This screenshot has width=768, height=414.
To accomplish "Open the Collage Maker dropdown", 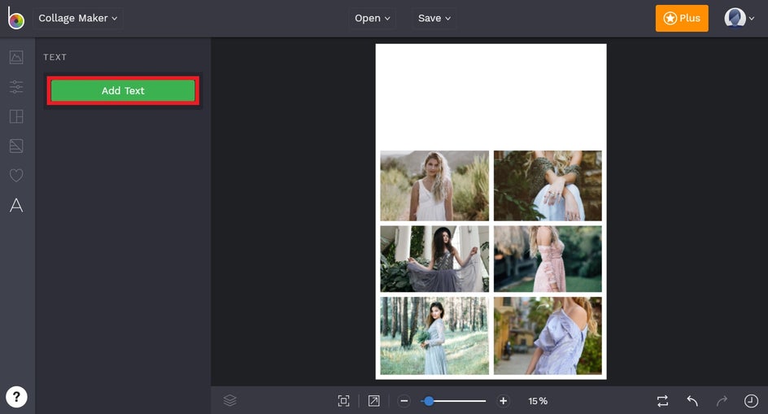I will (78, 18).
